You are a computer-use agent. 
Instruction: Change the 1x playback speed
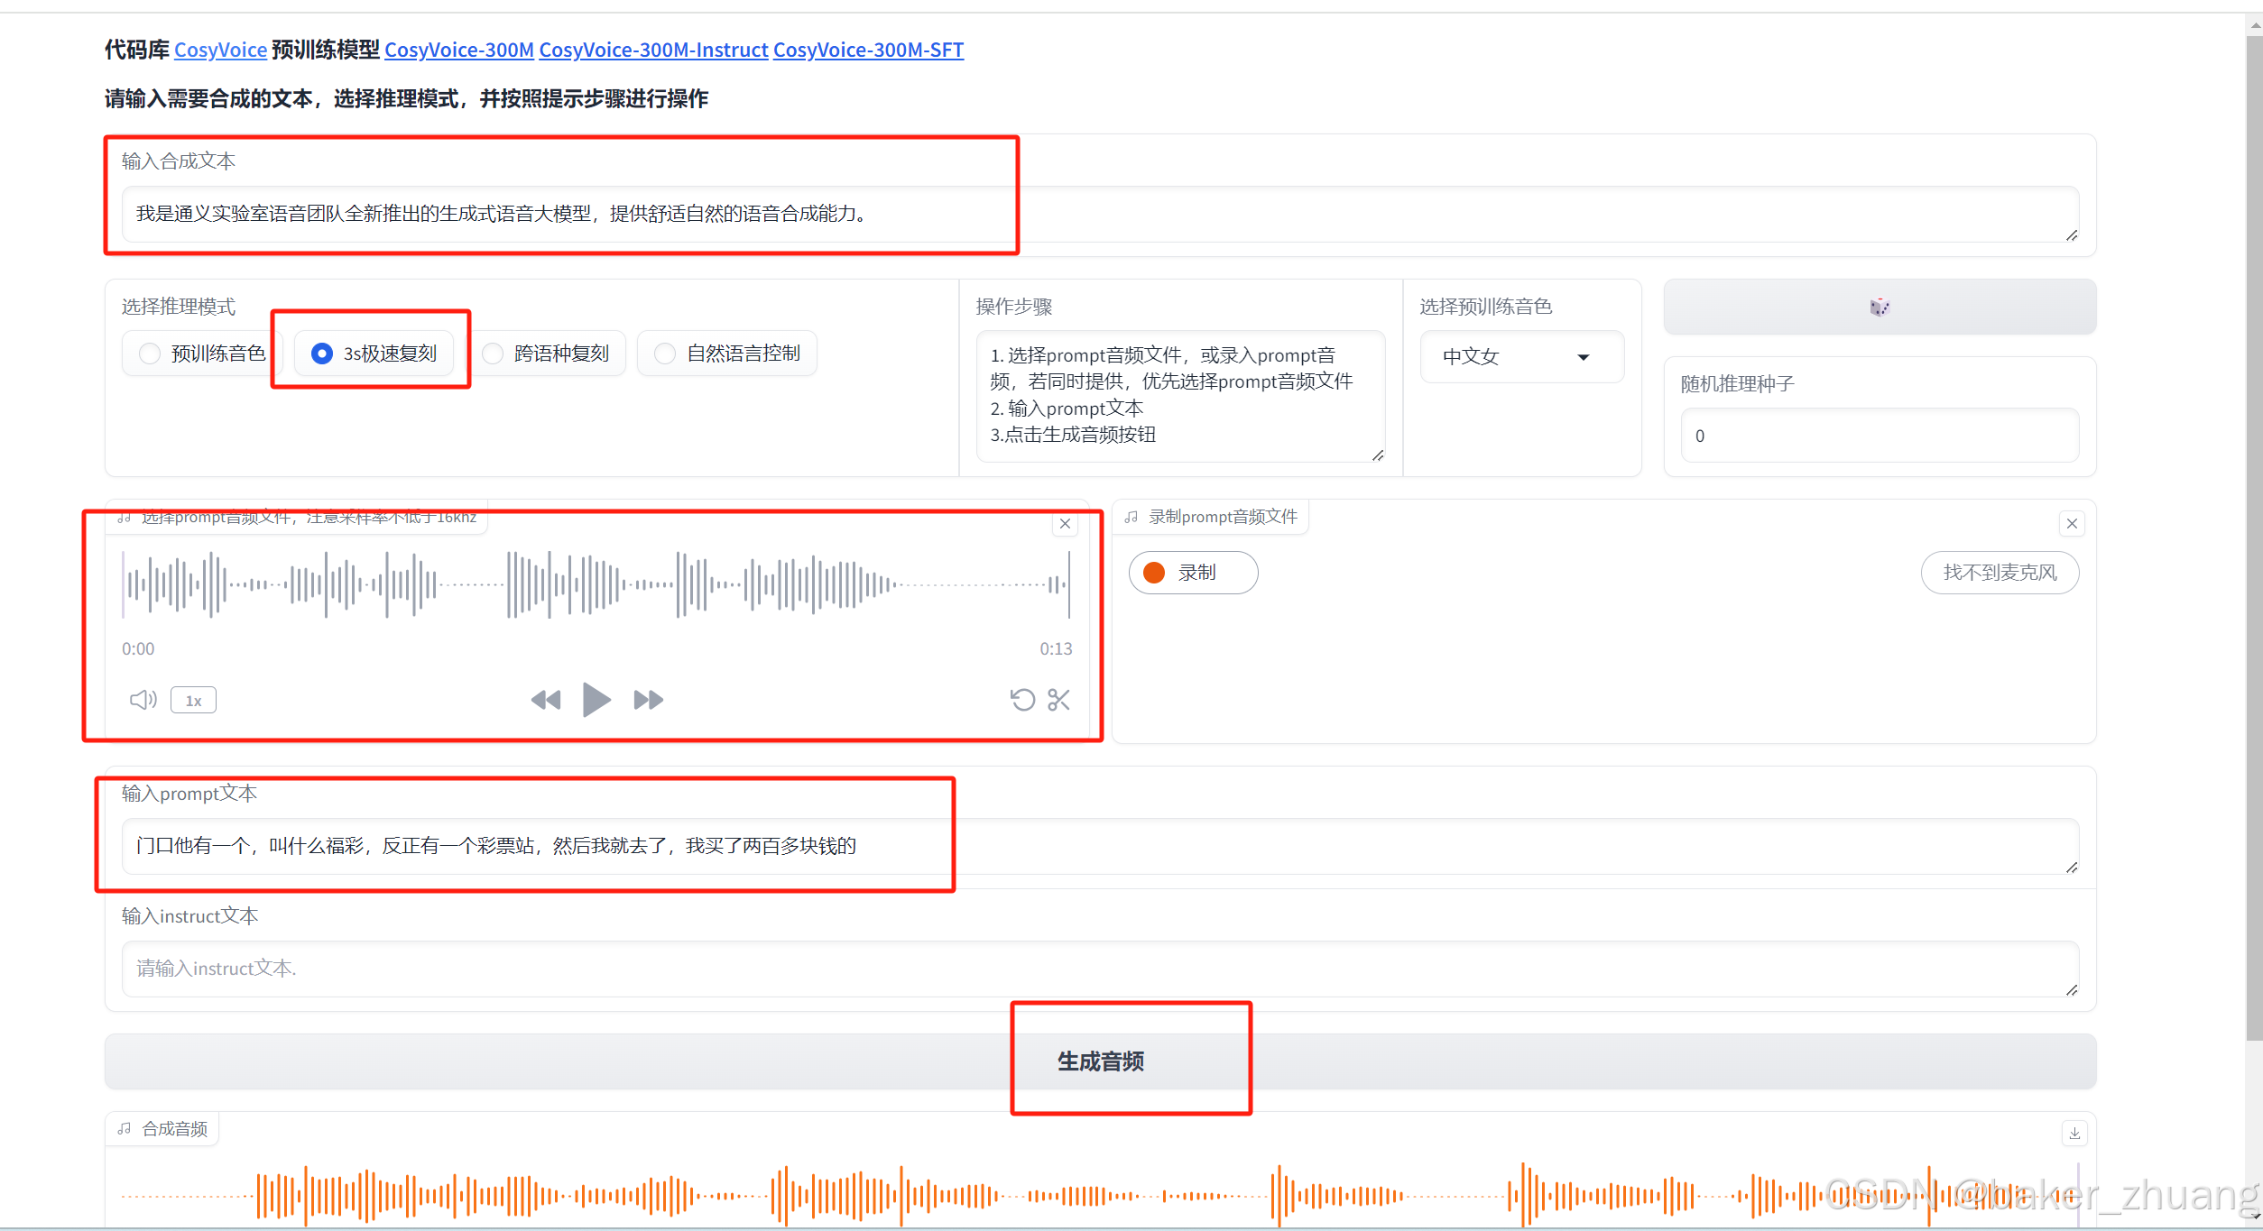click(192, 700)
